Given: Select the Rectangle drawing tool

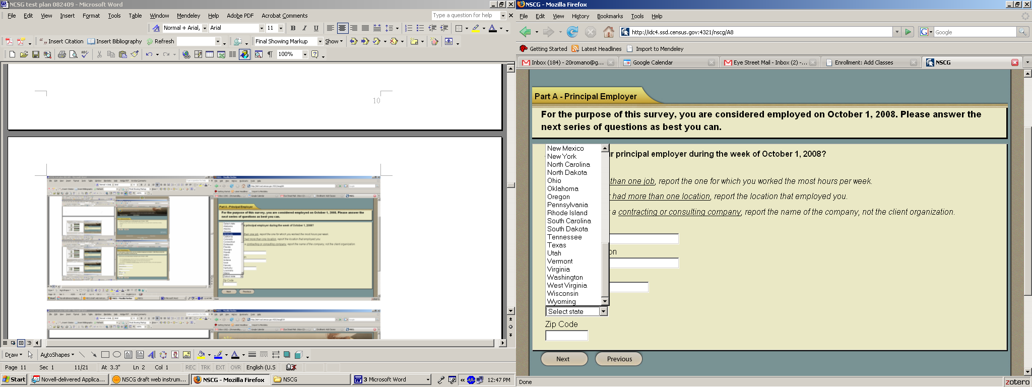Looking at the screenshot, I should pyautogui.click(x=105, y=355).
